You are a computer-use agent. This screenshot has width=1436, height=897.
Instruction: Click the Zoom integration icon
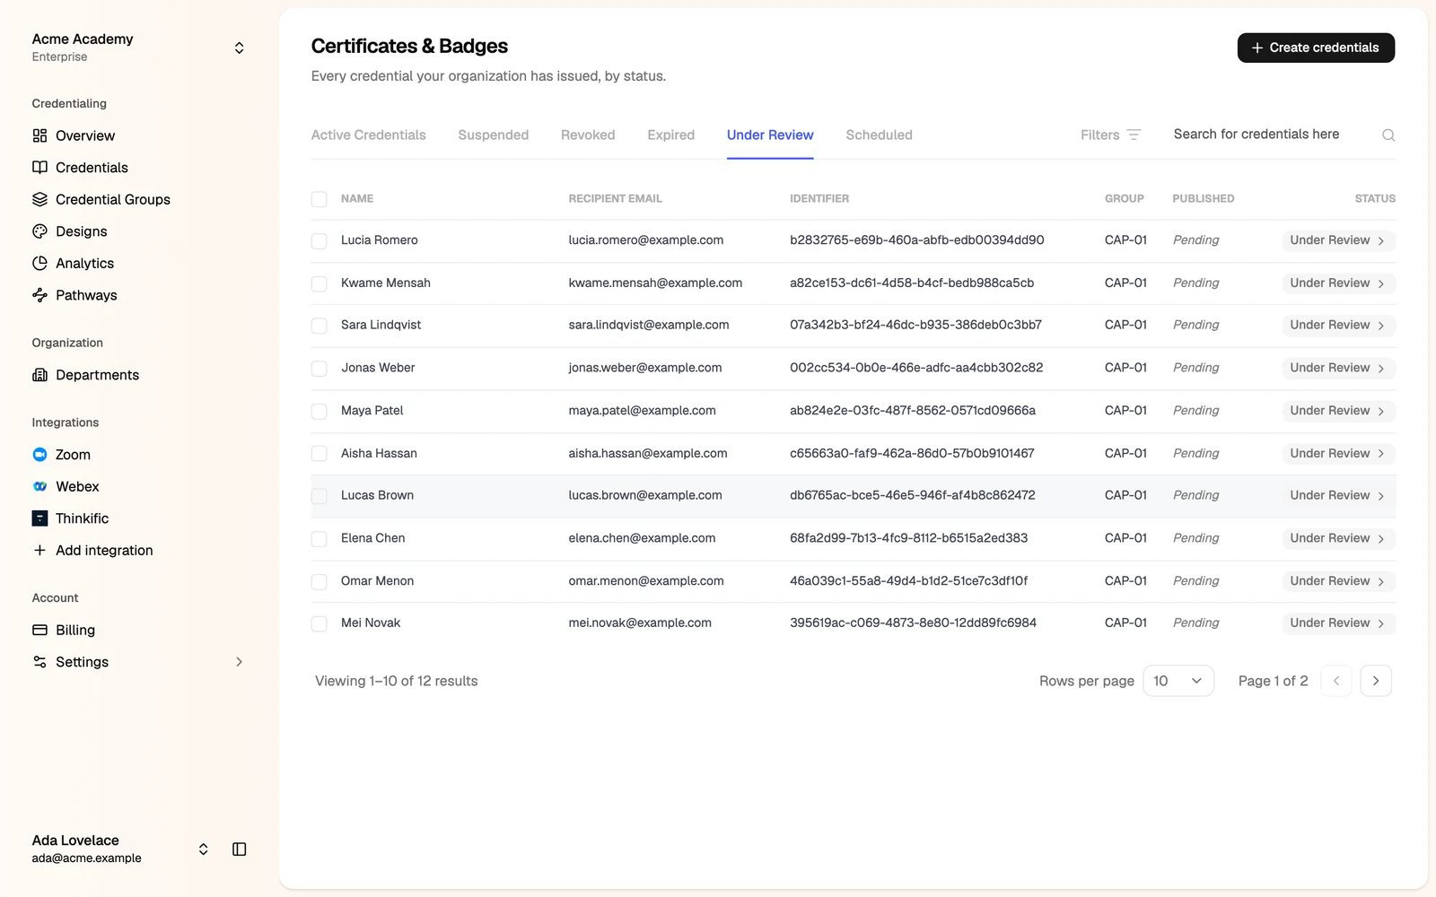point(39,455)
